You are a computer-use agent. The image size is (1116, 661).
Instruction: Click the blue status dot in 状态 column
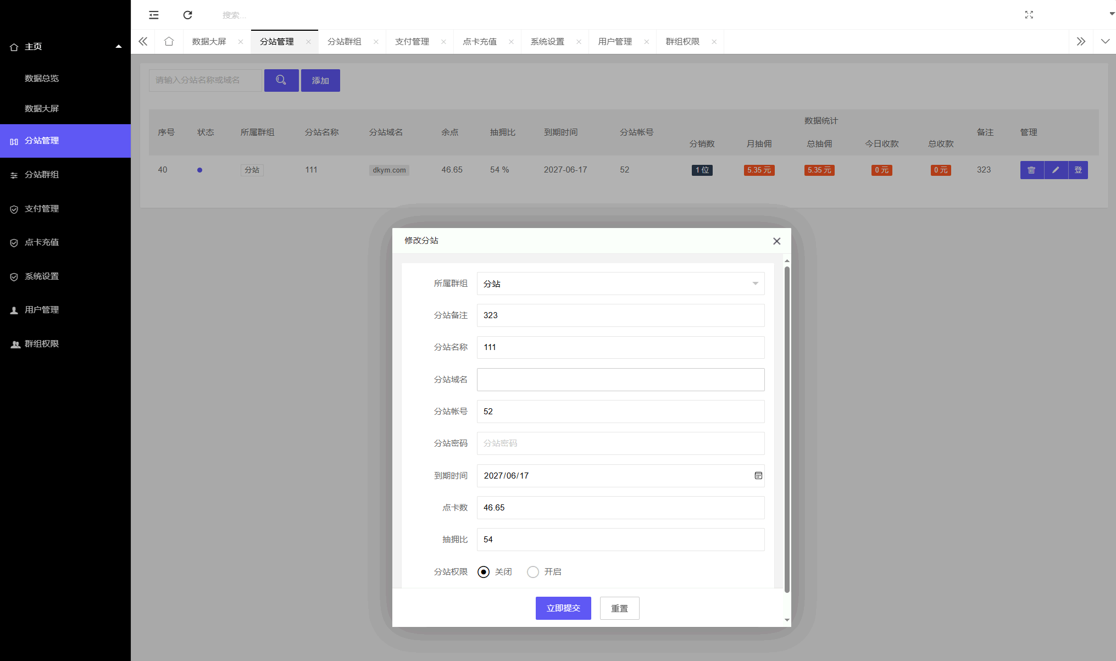pos(199,170)
